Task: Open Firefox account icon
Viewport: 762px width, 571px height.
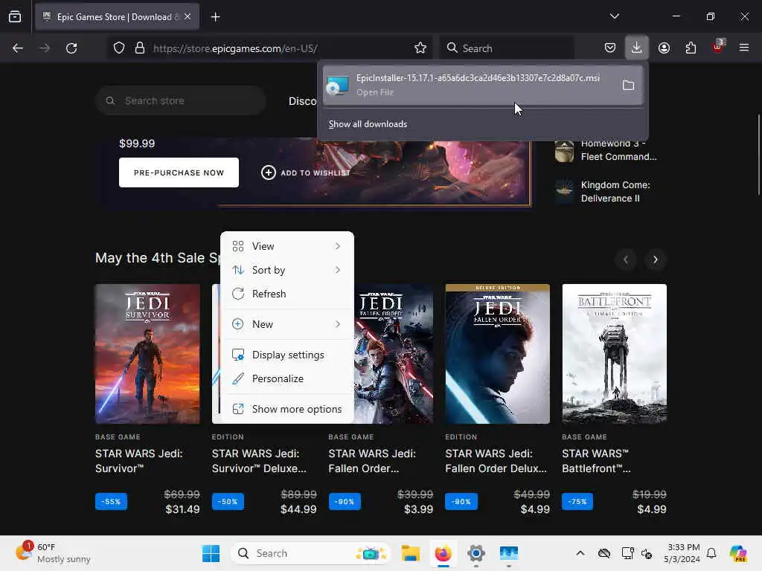Action: click(664, 48)
